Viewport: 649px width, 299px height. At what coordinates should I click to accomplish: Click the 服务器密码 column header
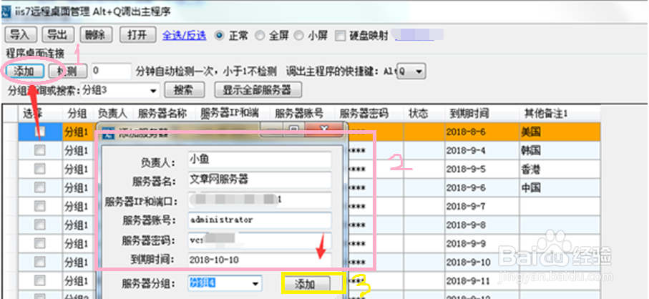click(369, 113)
